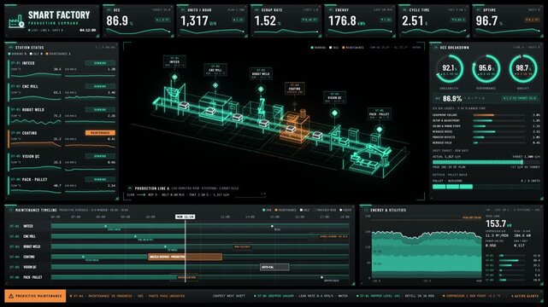Click the Quality 98.7% gauge
Screen dimensions: 548x307
pyautogui.click(x=523, y=68)
